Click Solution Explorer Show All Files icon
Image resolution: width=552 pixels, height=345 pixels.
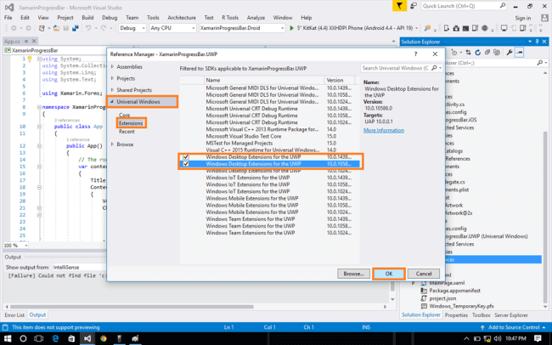tap(497, 53)
